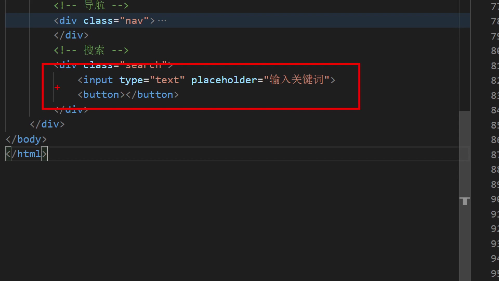Screen dimensions: 499x281
Task: Click the type attribute of input
Action: click(x=131, y=80)
